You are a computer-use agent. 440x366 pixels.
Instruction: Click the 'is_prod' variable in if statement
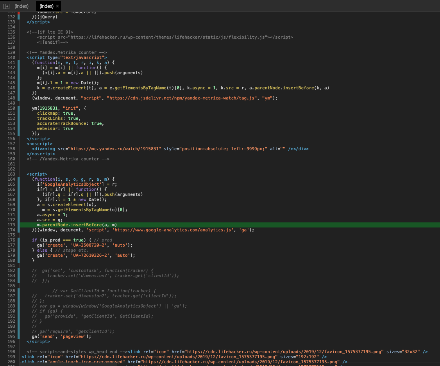click(51, 240)
